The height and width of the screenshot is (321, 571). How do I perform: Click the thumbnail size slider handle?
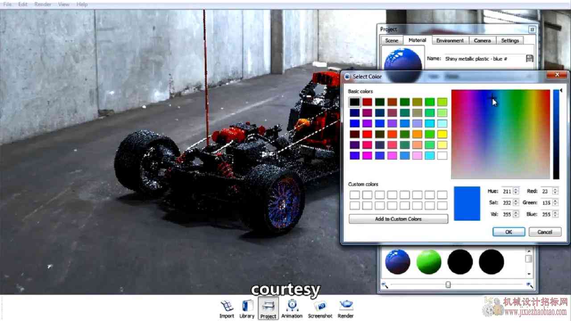click(x=448, y=284)
